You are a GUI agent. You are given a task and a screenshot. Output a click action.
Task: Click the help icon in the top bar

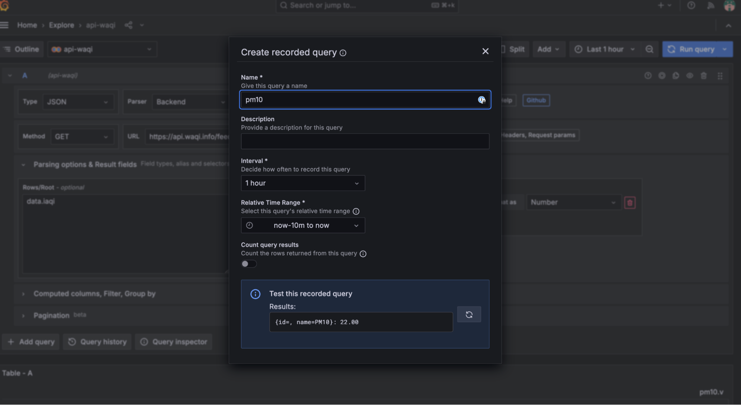[691, 5]
